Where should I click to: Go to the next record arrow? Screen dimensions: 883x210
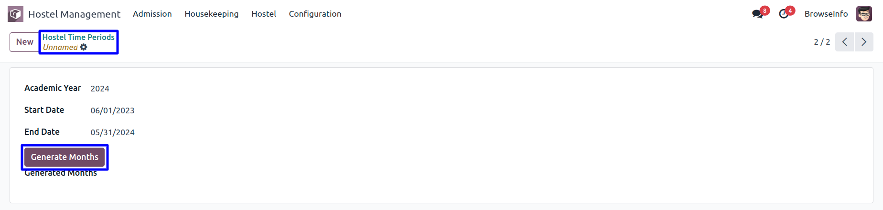point(864,42)
